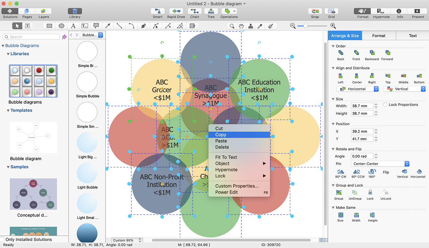Toggle Only Installed Solutions checkbox
This screenshot has height=248, width=429.
(2, 239)
